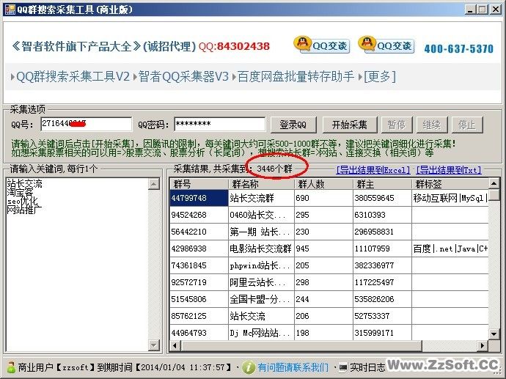The width and height of the screenshot is (506, 379).
Task: Click the keyword line 淘宝客
Action: pyautogui.click(x=20, y=193)
